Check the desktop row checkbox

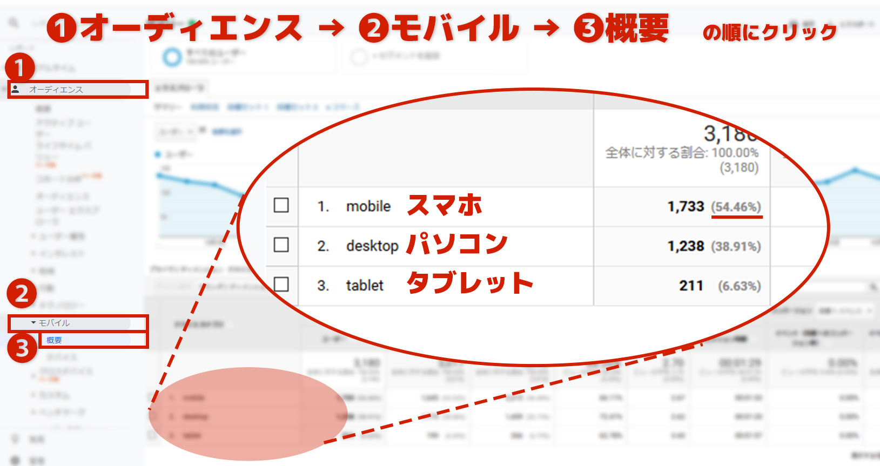point(281,245)
